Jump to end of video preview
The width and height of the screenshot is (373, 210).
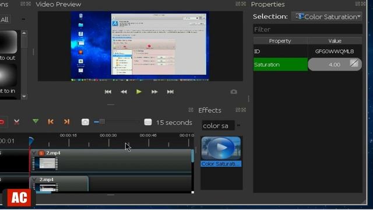pyautogui.click(x=170, y=92)
